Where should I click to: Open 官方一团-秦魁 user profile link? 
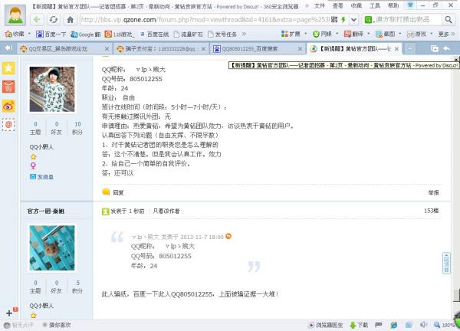pyautogui.click(x=46, y=211)
